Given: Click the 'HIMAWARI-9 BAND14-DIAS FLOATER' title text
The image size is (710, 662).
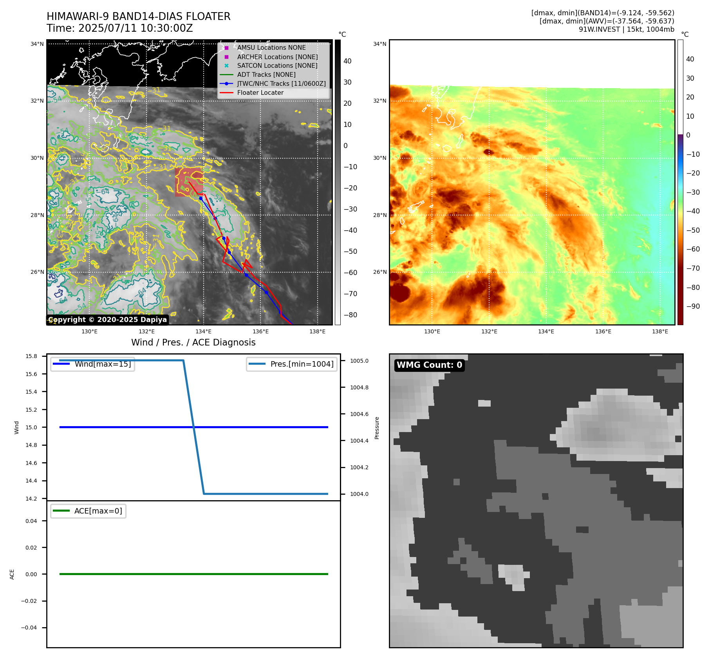Looking at the screenshot, I should (x=139, y=16).
